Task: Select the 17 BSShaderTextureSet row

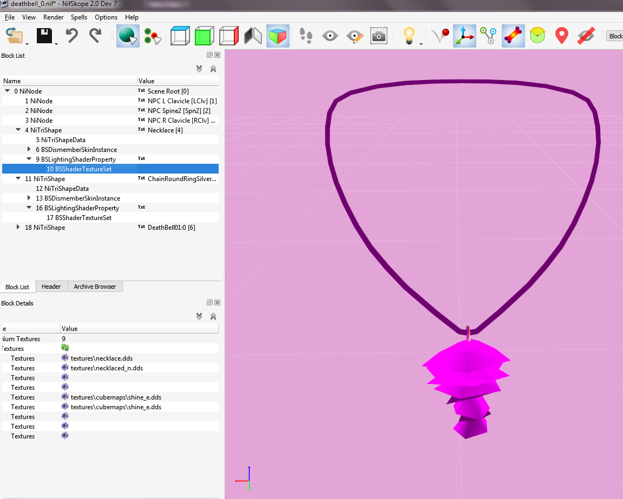Action: (x=110, y=217)
